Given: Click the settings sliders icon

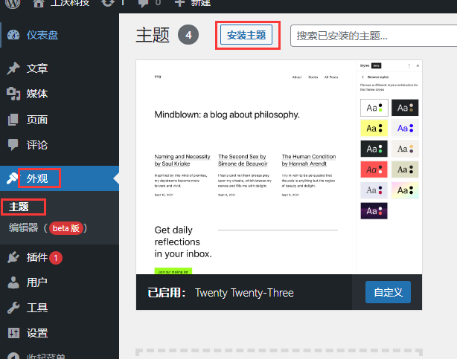Looking at the screenshot, I should (x=13, y=332).
